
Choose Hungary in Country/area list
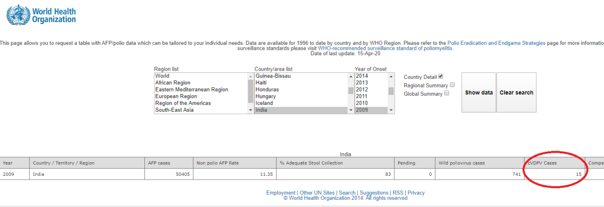tap(301, 96)
